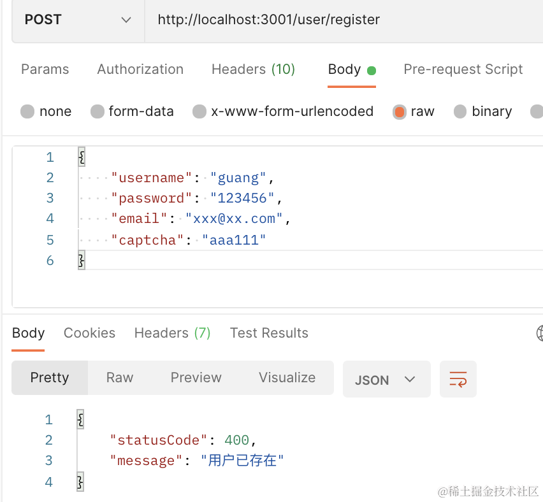Click the wrap lines icon
This screenshot has width=543, height=502.
(x=458, y=380)
